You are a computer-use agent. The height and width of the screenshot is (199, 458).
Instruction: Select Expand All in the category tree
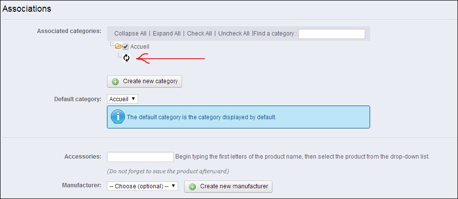(x=167, y=34)
